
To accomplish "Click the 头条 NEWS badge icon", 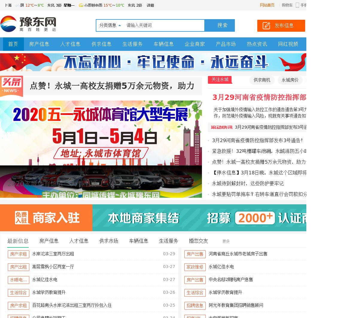I will pyautogui.click(x=12, y=86).
